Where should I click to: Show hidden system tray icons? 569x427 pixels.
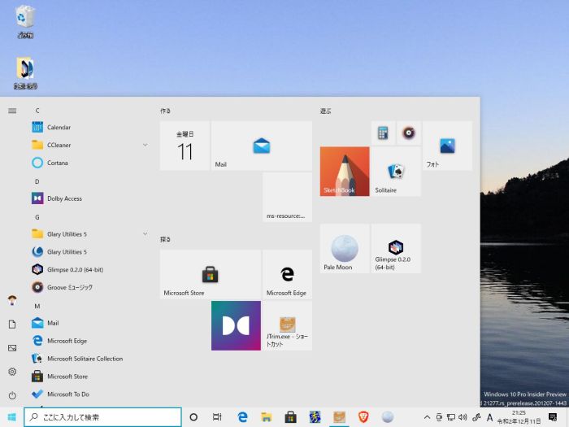tap(428, 417)
